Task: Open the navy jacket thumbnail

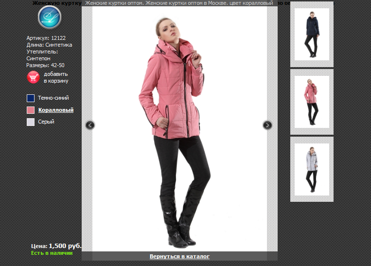Action: pos(312,34)
